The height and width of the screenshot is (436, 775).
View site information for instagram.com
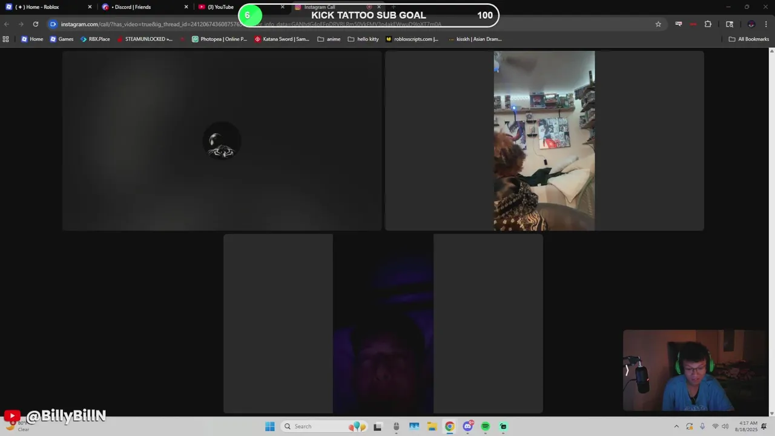click(53, 24)
